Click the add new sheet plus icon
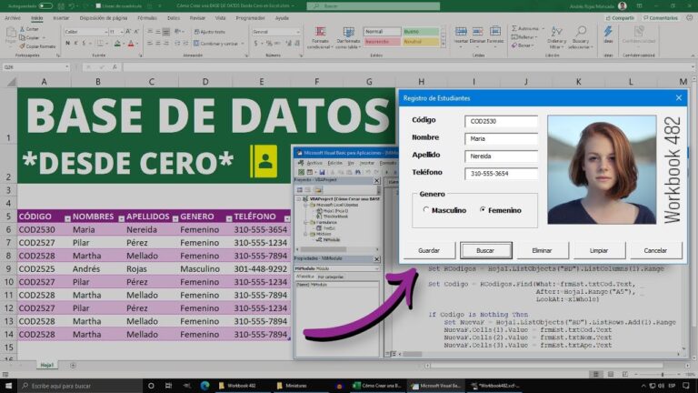The height and width of the screenshot is (393, 698). (73, 366)
